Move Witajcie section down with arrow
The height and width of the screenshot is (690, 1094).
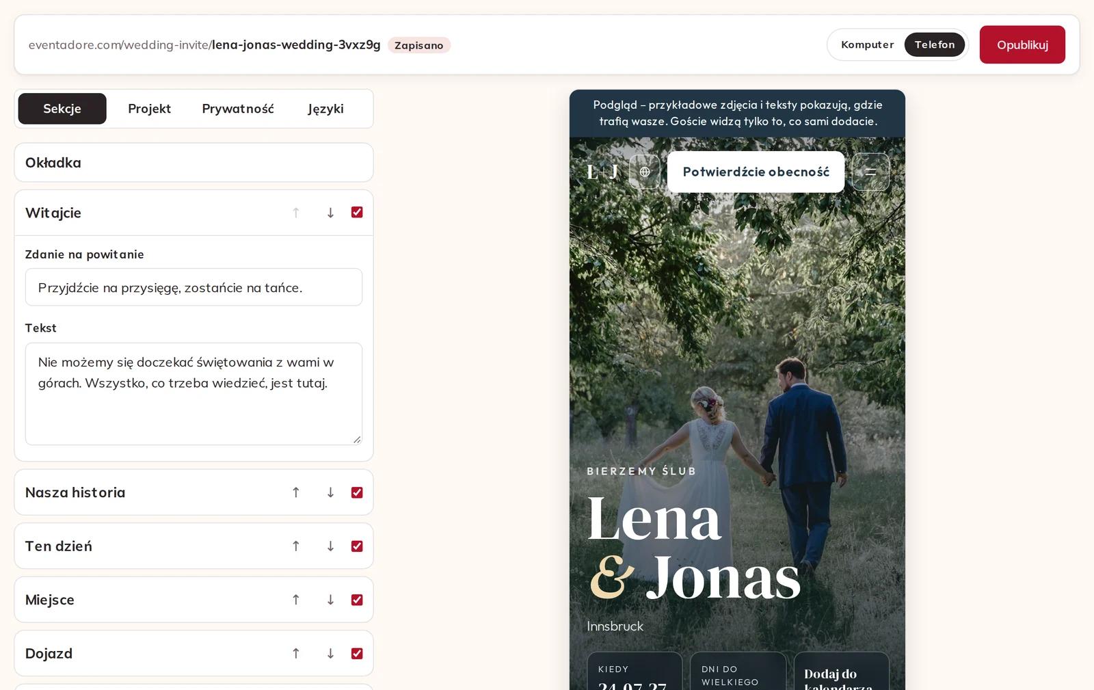click(x=330, y=213)
